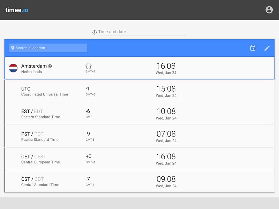Click Pacific Standard Time label
Viewport: 279px width, 209px height.
(40, 140)
